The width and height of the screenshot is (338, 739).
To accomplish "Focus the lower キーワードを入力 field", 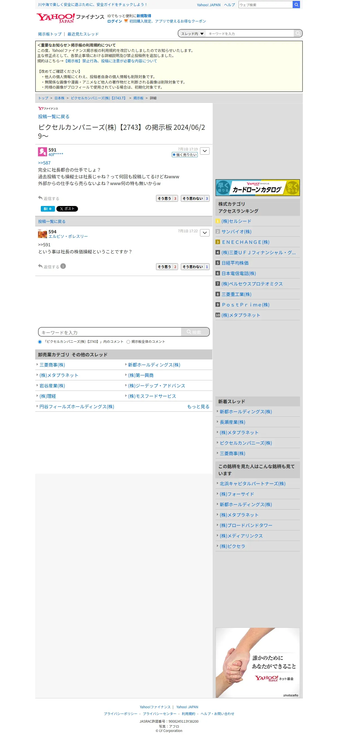I will [110, 332].
